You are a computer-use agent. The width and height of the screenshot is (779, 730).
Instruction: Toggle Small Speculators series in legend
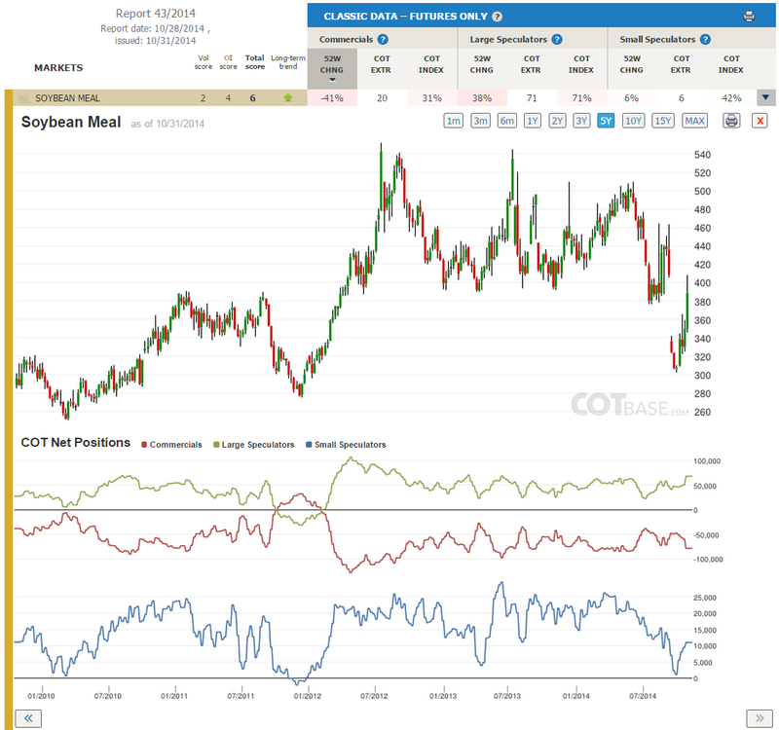click(x=346, y=445)
